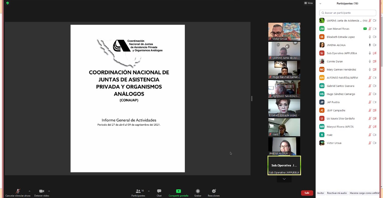Click divider handle between share and thumbnails

coord(252,98)
